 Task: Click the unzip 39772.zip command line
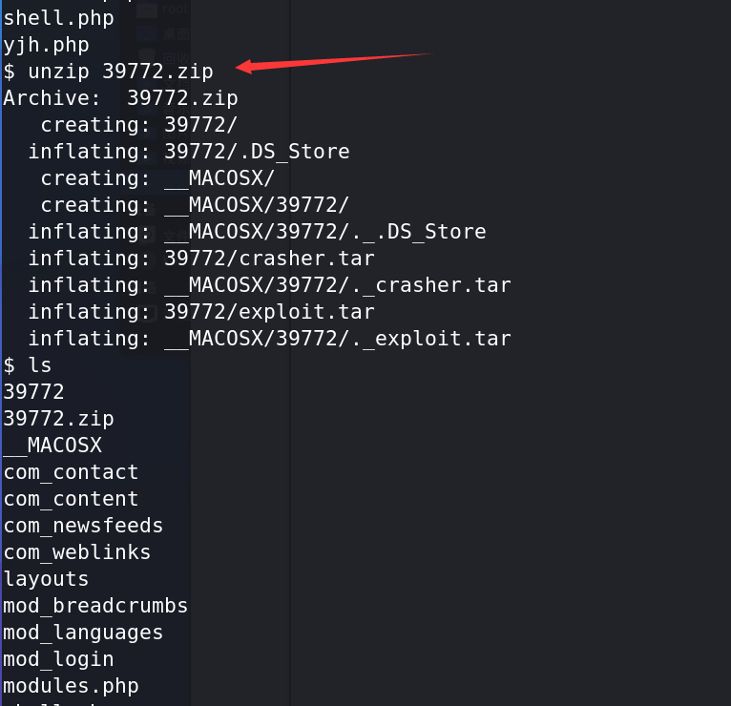pyautogui.click(x=108, y=72)
